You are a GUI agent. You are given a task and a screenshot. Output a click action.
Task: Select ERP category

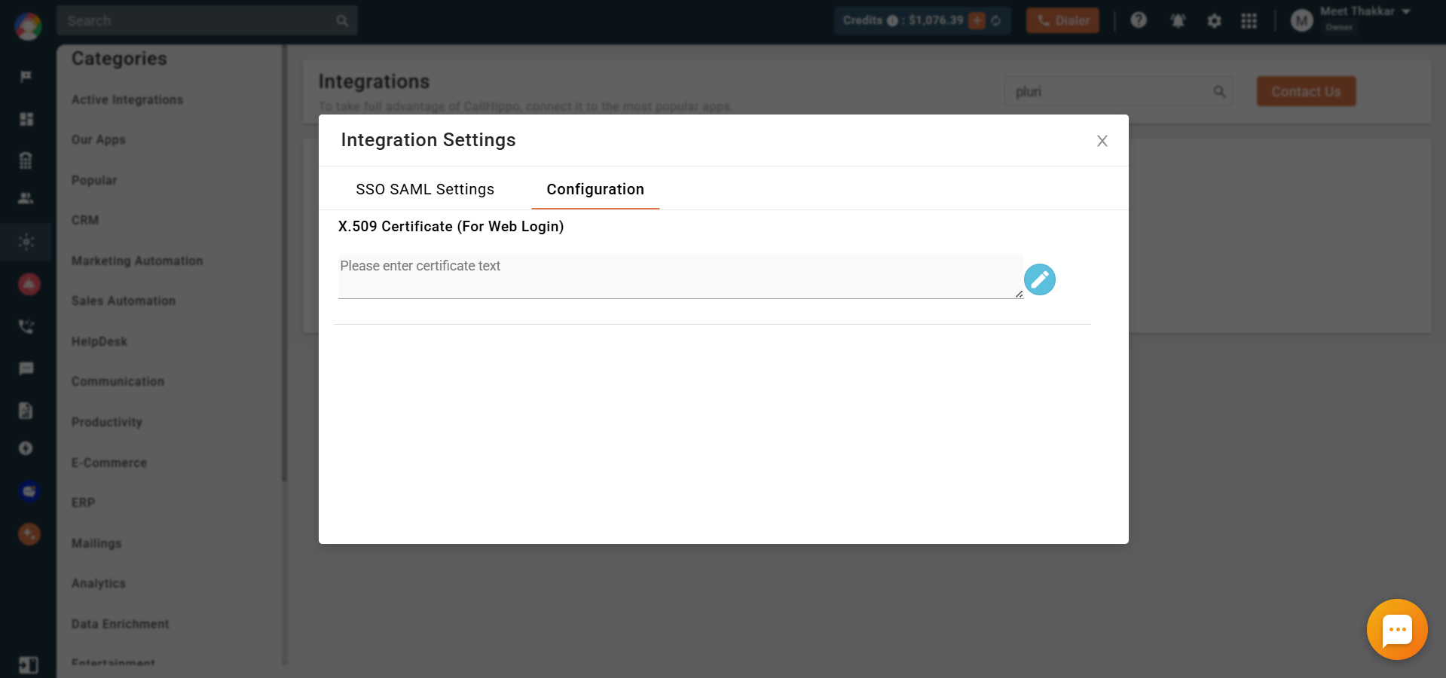click(83, 502)
